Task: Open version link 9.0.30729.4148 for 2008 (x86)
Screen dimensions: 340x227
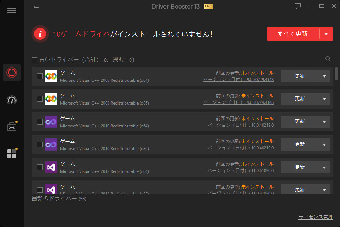Action: (x=238, y=102)
